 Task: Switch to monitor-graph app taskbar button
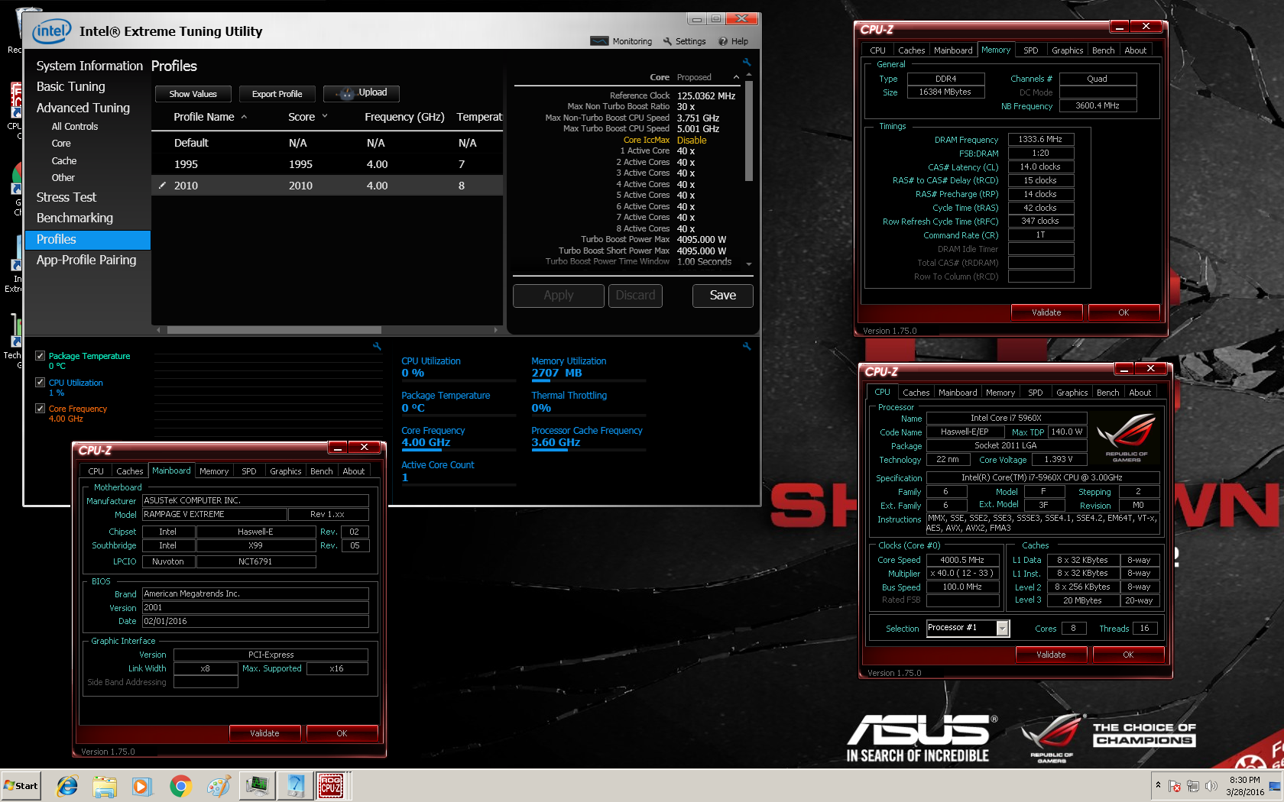257,785
